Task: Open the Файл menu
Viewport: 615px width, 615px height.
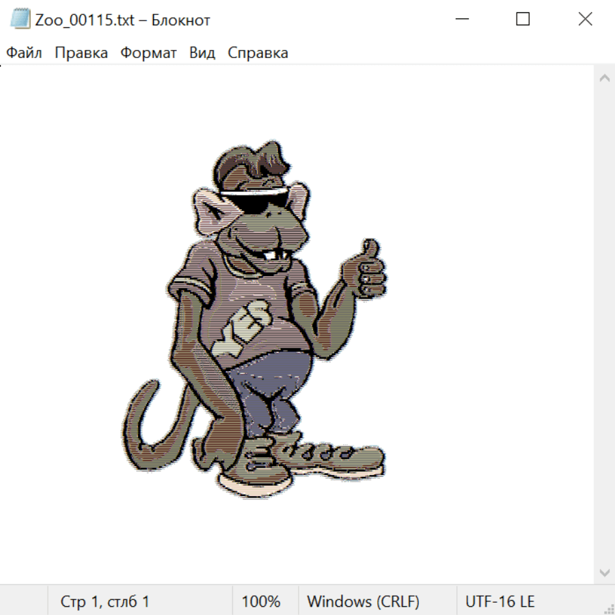Action: tap(24, 53)
